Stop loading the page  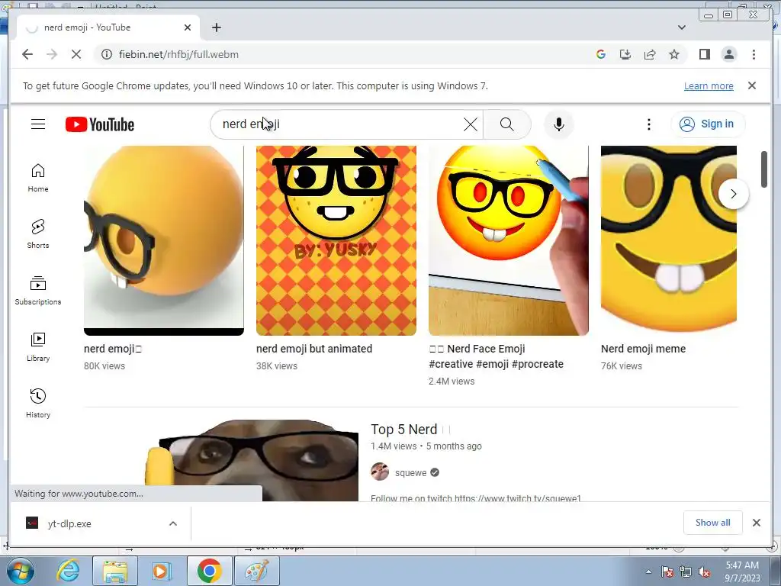[76, 54]
